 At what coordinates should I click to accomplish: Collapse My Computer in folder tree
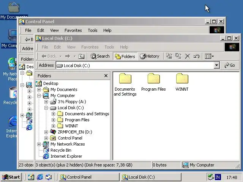pos(39,96)
